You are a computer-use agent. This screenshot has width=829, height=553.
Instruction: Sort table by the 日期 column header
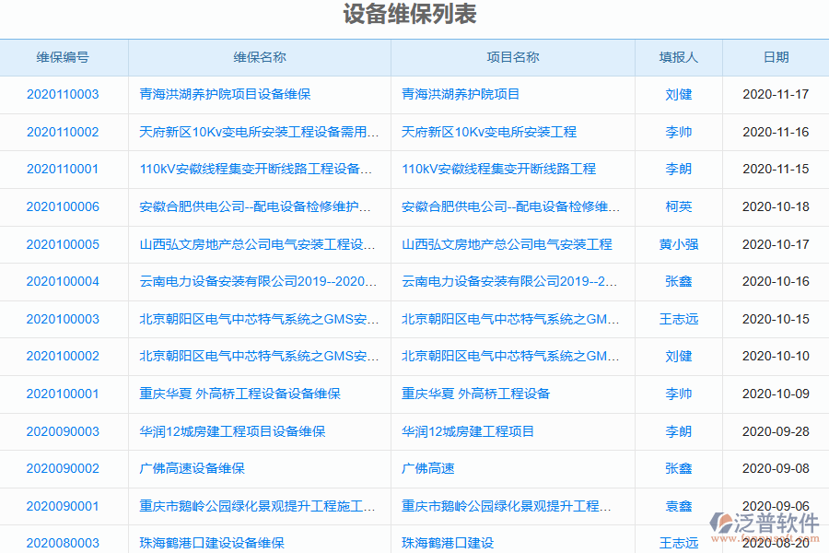click(776, 56)
